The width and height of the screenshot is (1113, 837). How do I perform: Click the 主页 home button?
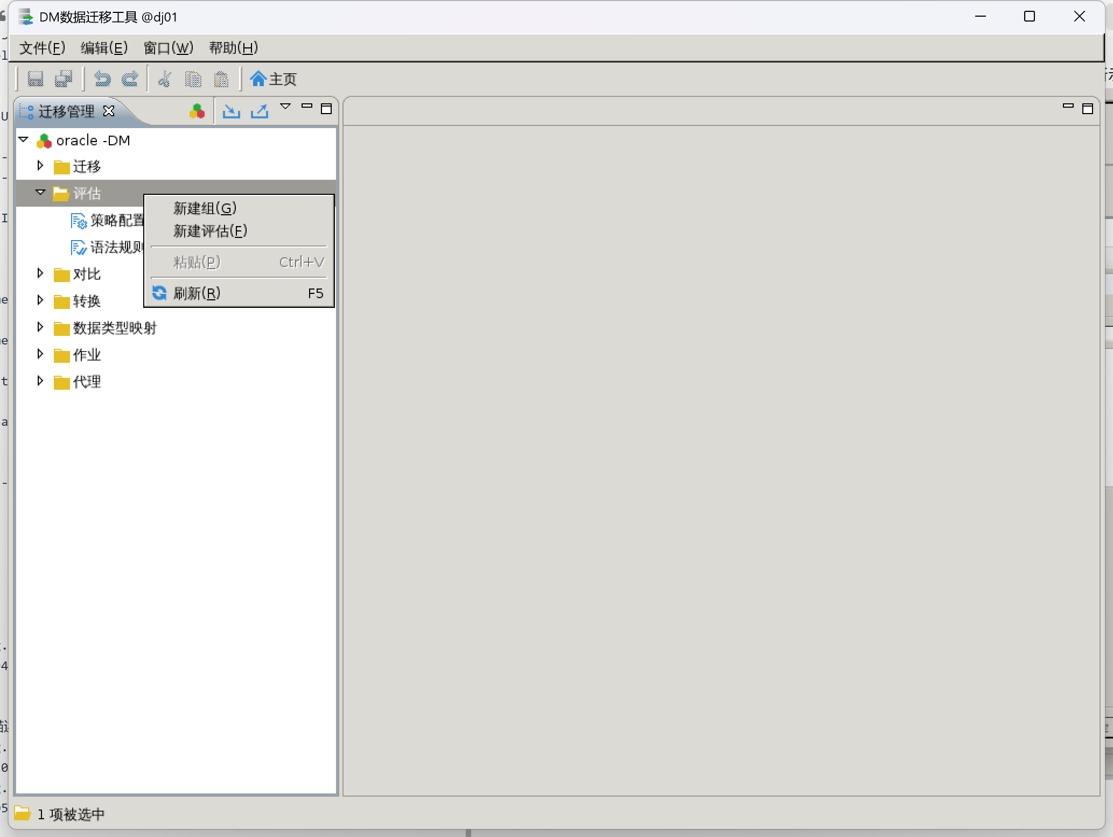click(274, 79)
